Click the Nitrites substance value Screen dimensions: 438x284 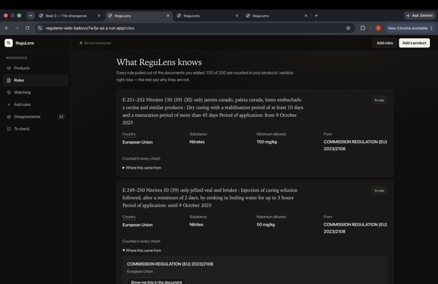[196, 224]
